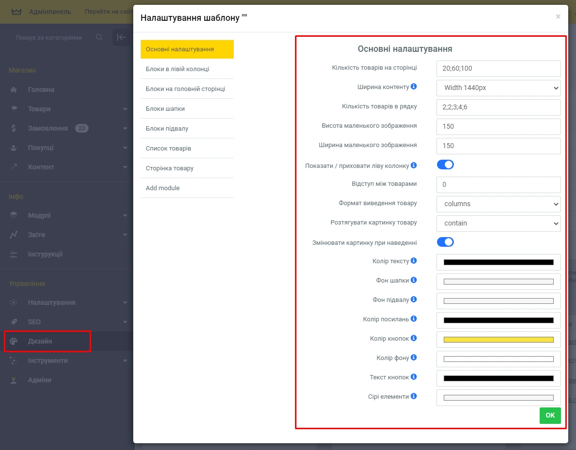Open the Ширина контенту dropdown
Screen dimensions: 576x450
pos(498,88)
